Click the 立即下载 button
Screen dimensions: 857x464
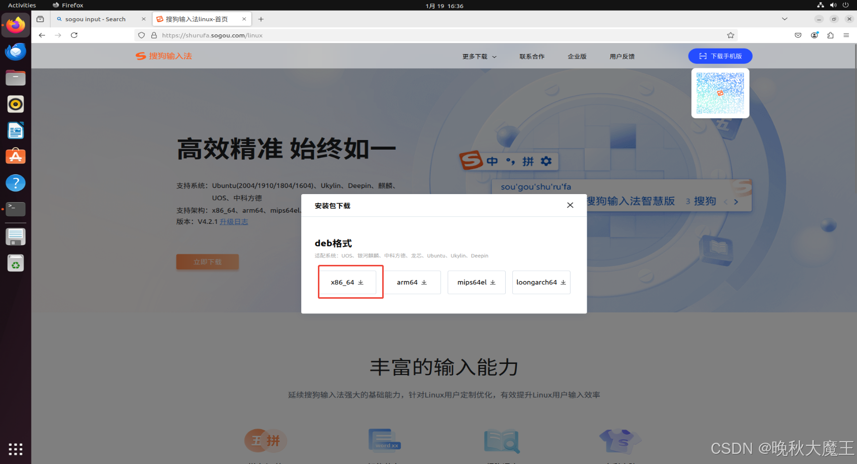coord(208,262)
